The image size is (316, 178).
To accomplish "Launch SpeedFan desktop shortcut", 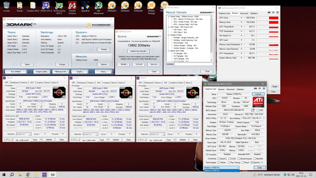I will [x=85, y=6].
